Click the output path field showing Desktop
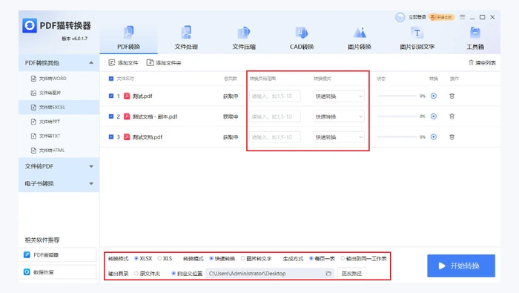519x293 pixels. 270,274
